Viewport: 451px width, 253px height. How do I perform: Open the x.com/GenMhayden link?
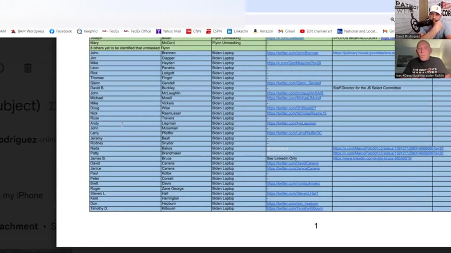pos(294,63)
